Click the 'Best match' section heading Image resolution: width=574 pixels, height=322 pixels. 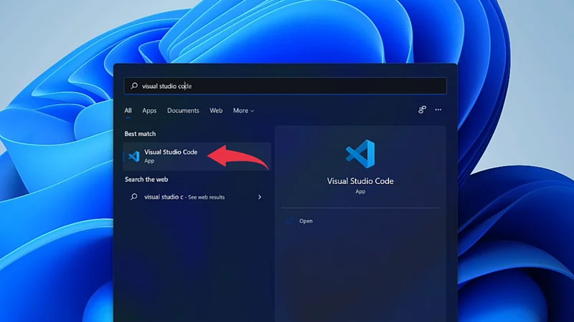140,134
